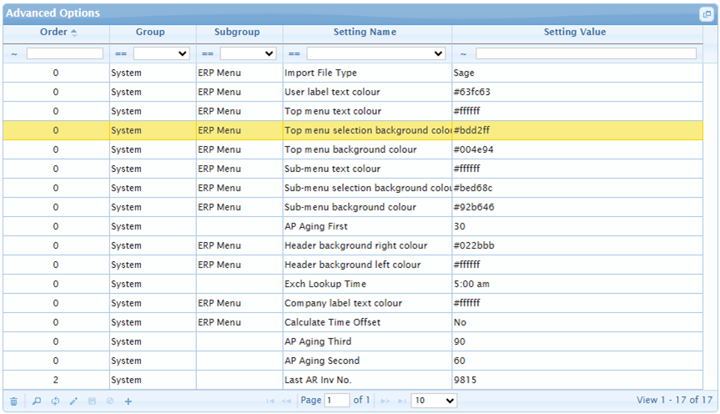Refresh the grid with the reload icon

[x=55, y=401]
